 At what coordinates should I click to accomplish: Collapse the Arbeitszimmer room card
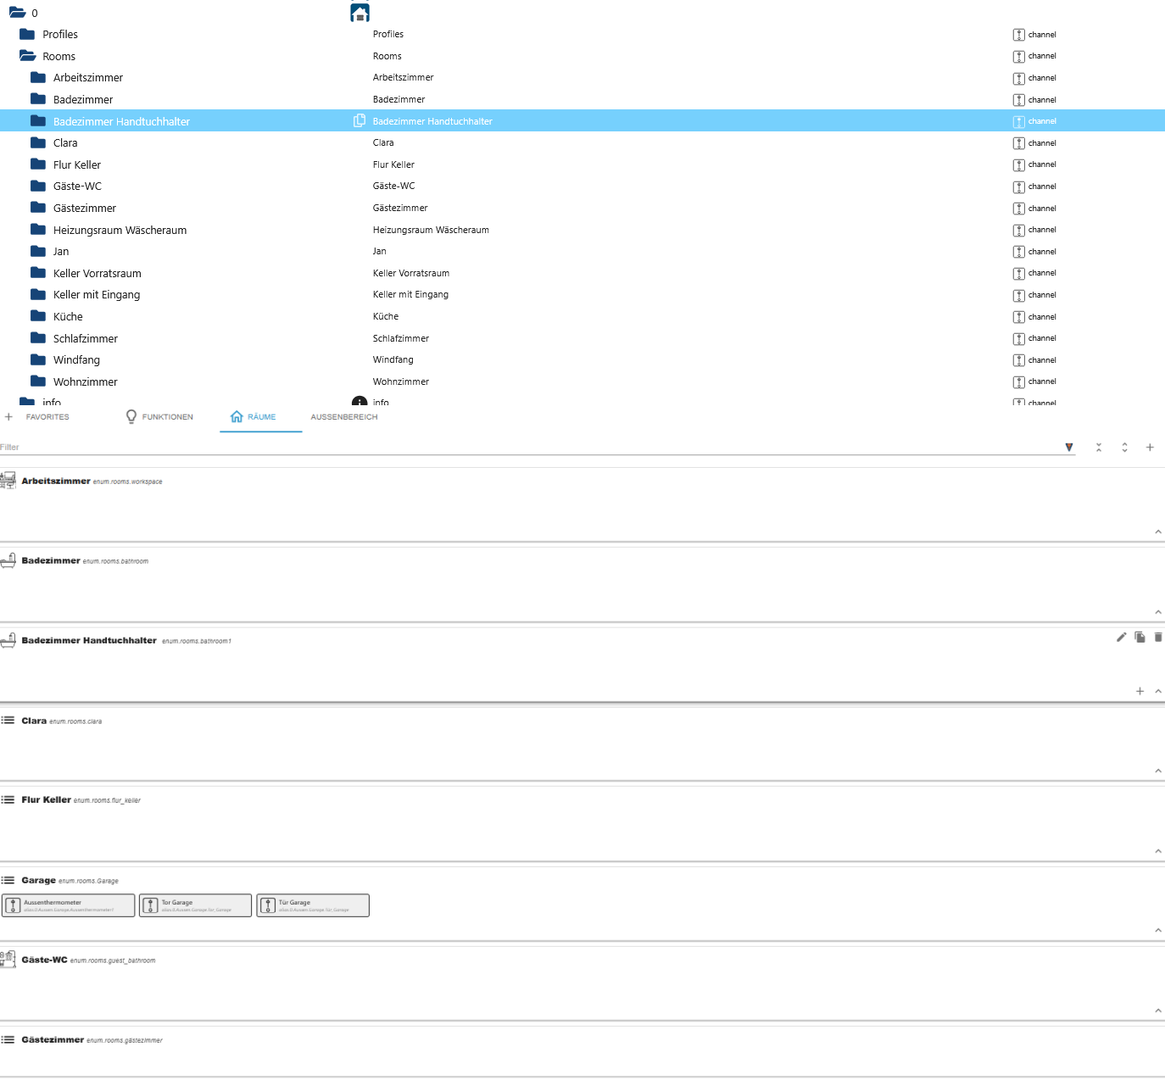(x=1158, y=532)
